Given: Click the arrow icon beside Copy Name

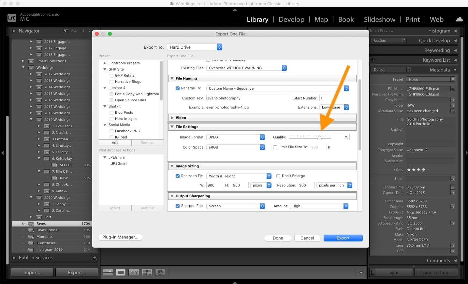Looking at the screenshot, I should click(x=453, y=100).
